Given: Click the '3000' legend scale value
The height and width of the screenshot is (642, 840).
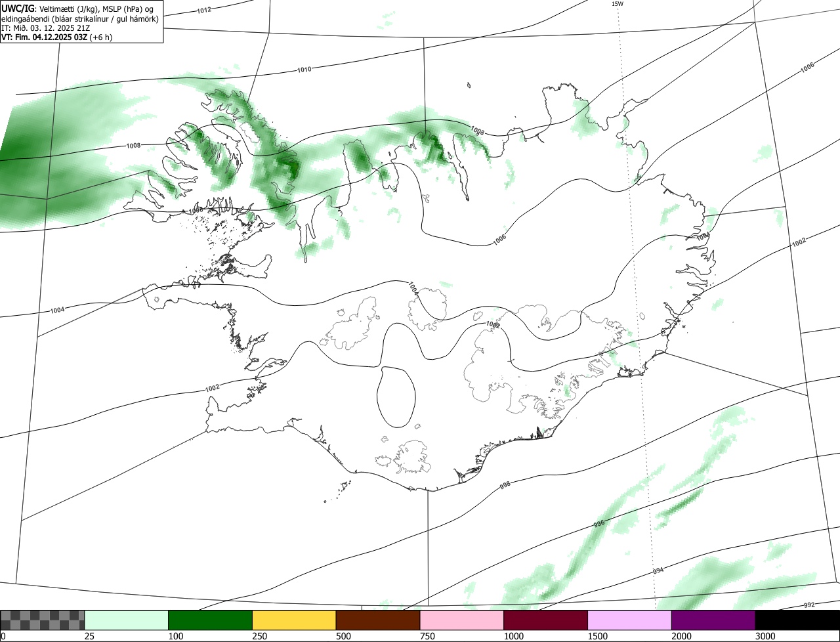Looking at the screenshot, I should point(764,636).
